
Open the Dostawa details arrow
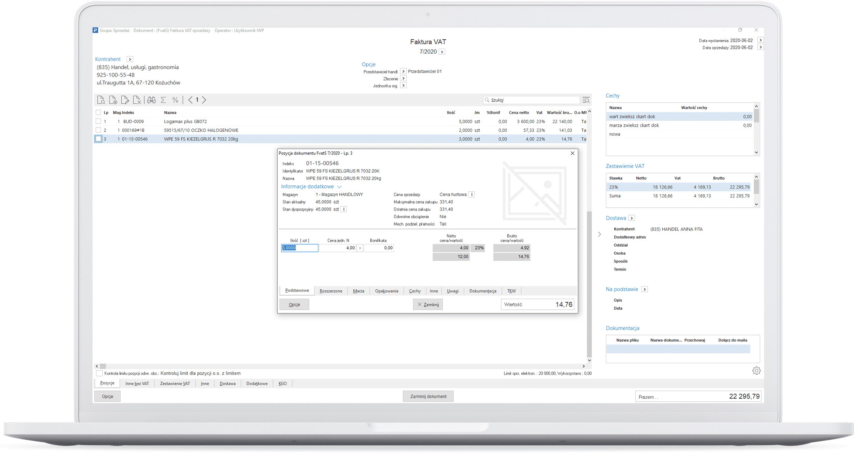point(631,218)
